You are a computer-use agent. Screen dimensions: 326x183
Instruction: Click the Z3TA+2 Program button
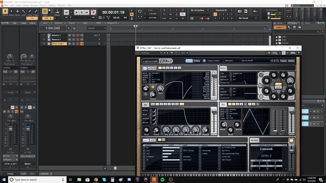point(283,61)
